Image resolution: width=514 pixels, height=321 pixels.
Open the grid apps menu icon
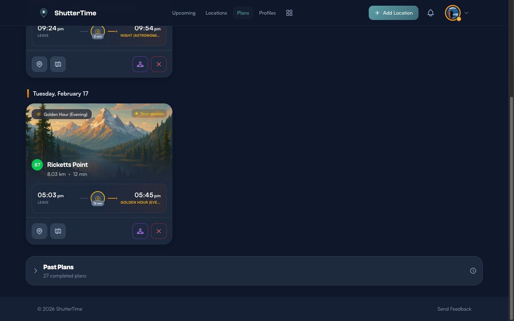pyautogui.click(x=289, y=13)
